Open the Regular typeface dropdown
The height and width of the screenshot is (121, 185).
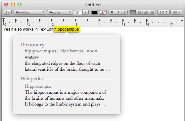[x=60, y=12]
